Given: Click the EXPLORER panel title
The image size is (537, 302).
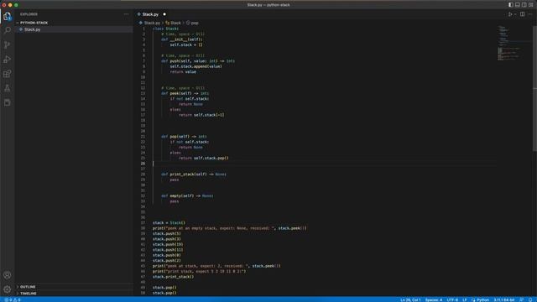Looking at the screenshot, I should 29,14.
